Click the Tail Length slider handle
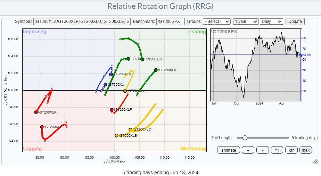Viewport: 321px width, 176px height. (x=245, y=138)
